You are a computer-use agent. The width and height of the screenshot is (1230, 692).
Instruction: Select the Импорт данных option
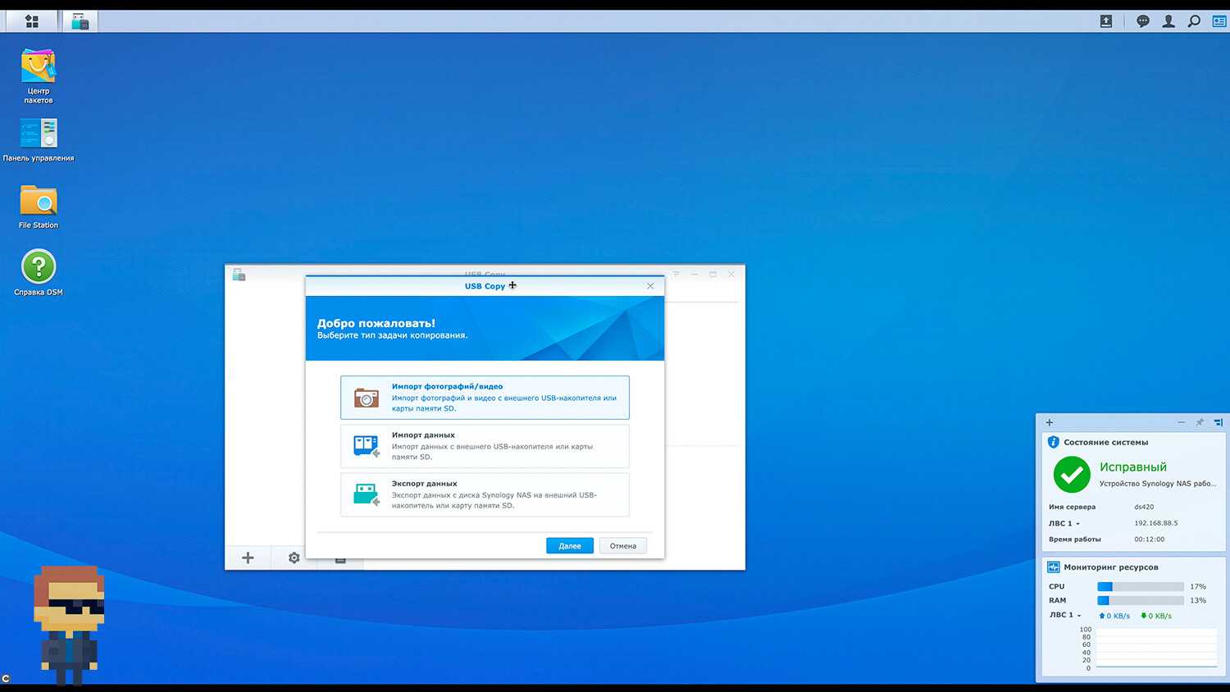click(485, 446)
